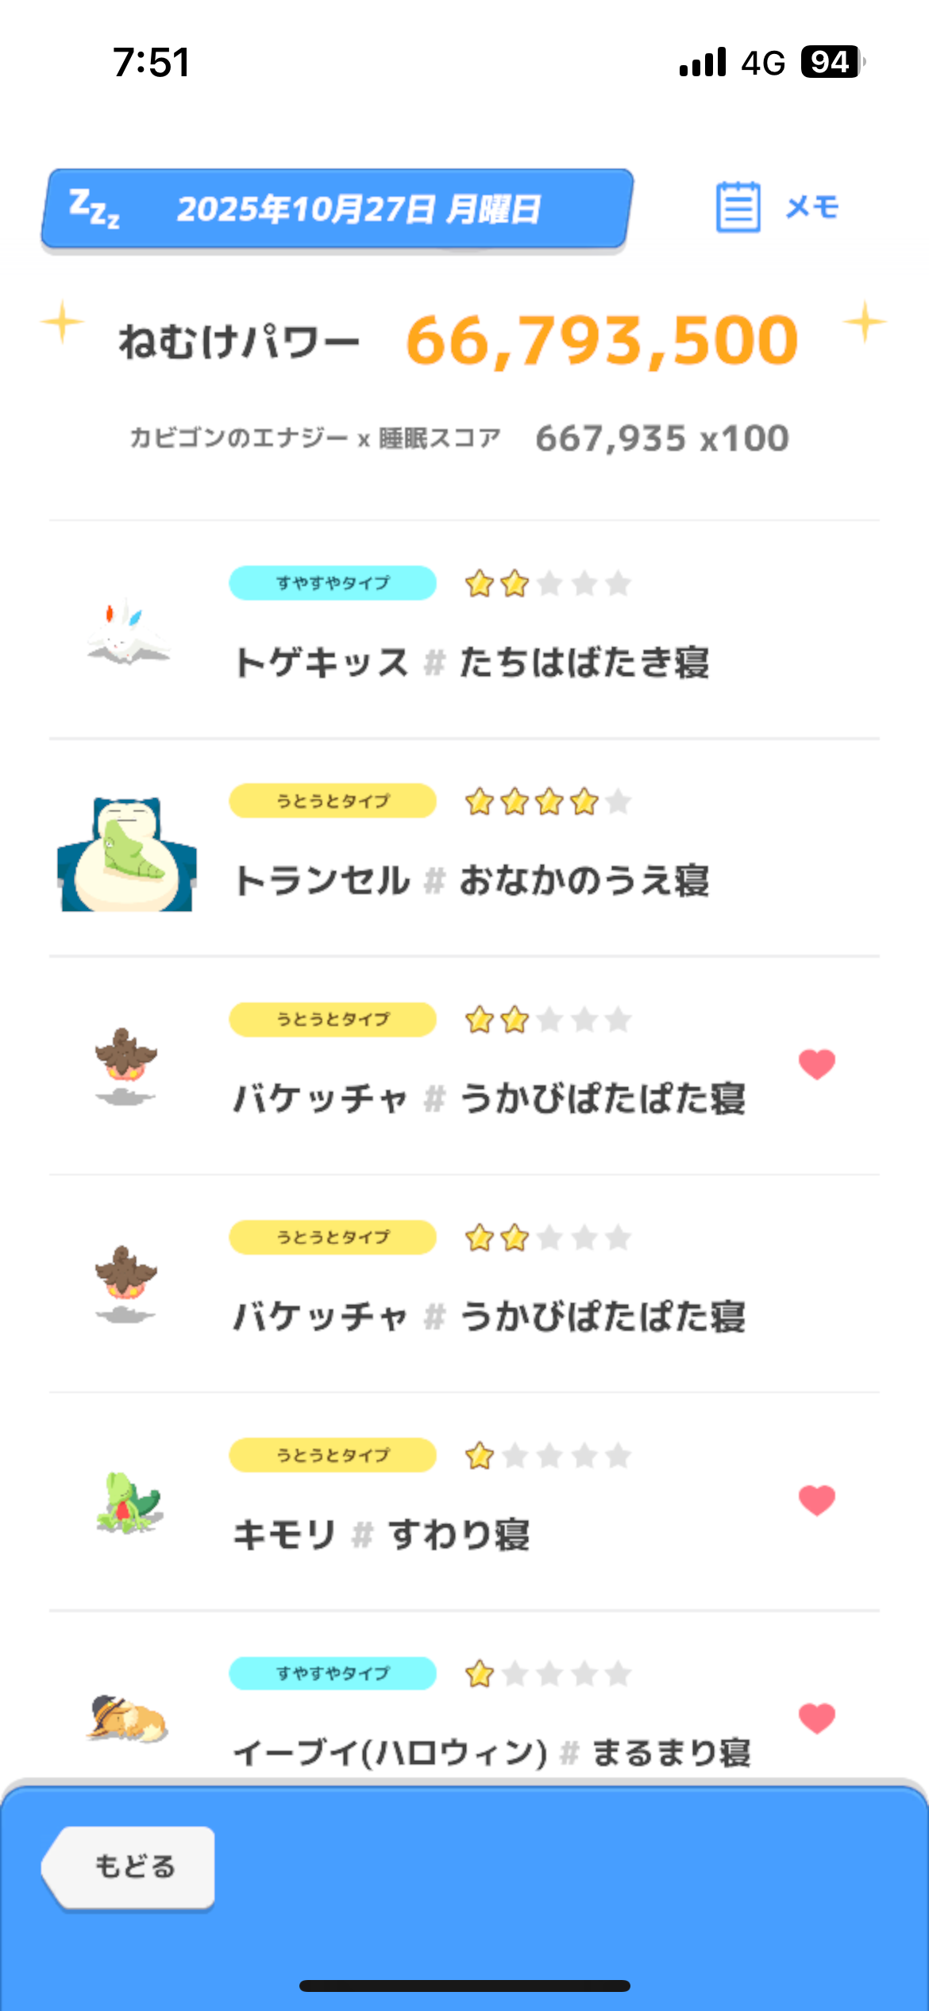Image resolution: width=929 pixels, height=2011 pixels.
Task: Select the うとうとタイプ tag on トランセル
Action: click(x=333, y=801)
